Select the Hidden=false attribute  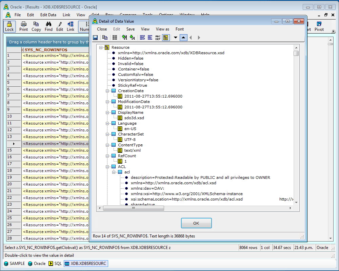tap(131, 58)
